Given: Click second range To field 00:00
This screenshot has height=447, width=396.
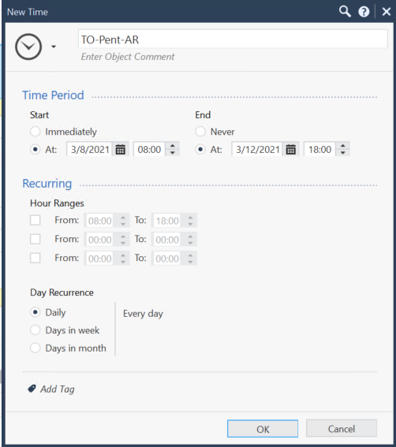Looking at the screenshot, I should coord(167,240).
